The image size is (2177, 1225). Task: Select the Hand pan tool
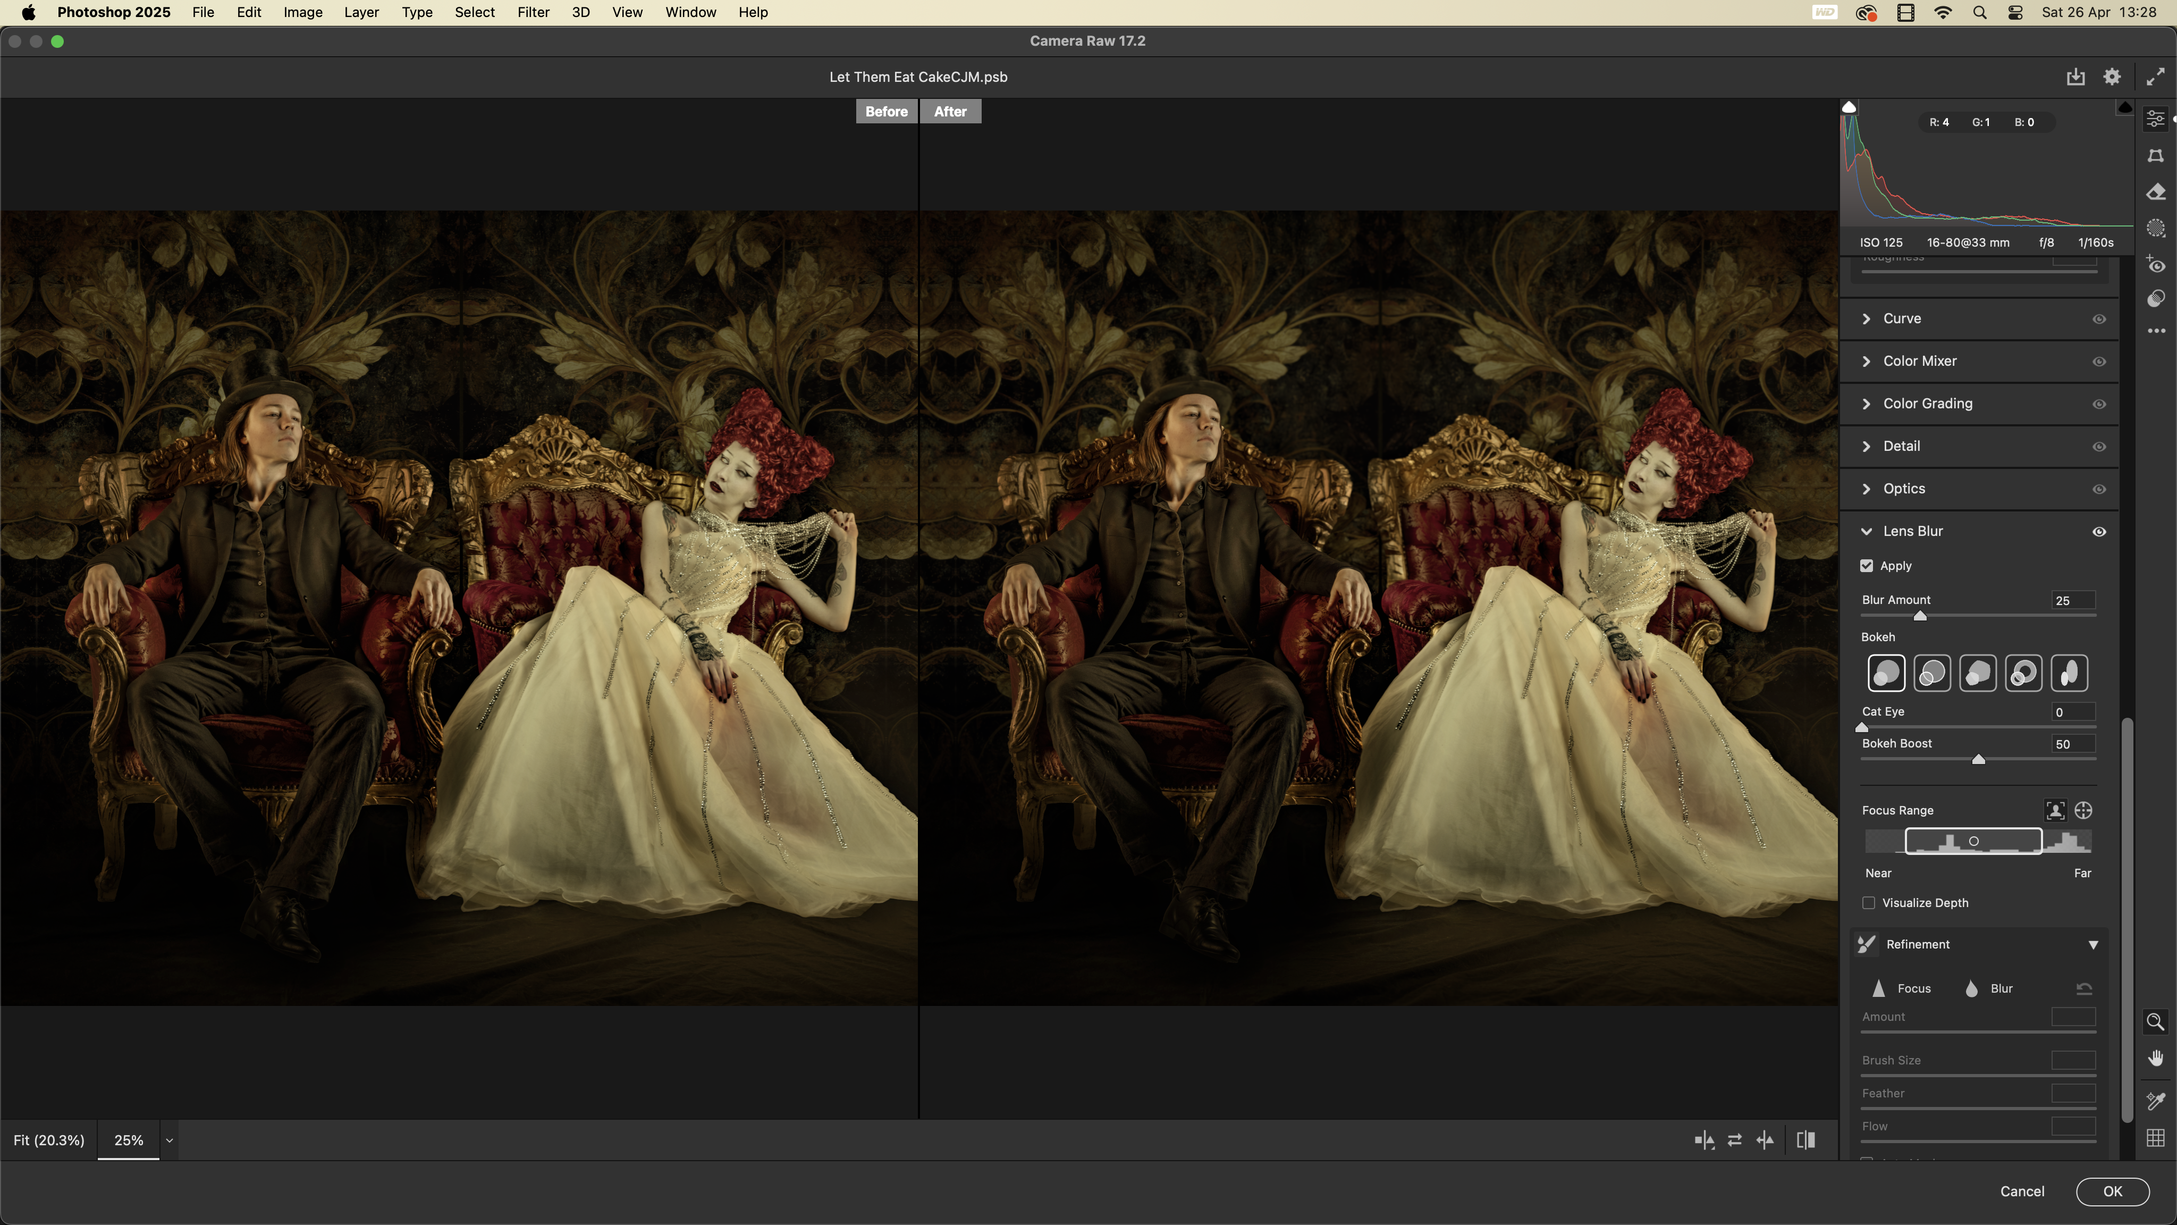(2156, 1059)
